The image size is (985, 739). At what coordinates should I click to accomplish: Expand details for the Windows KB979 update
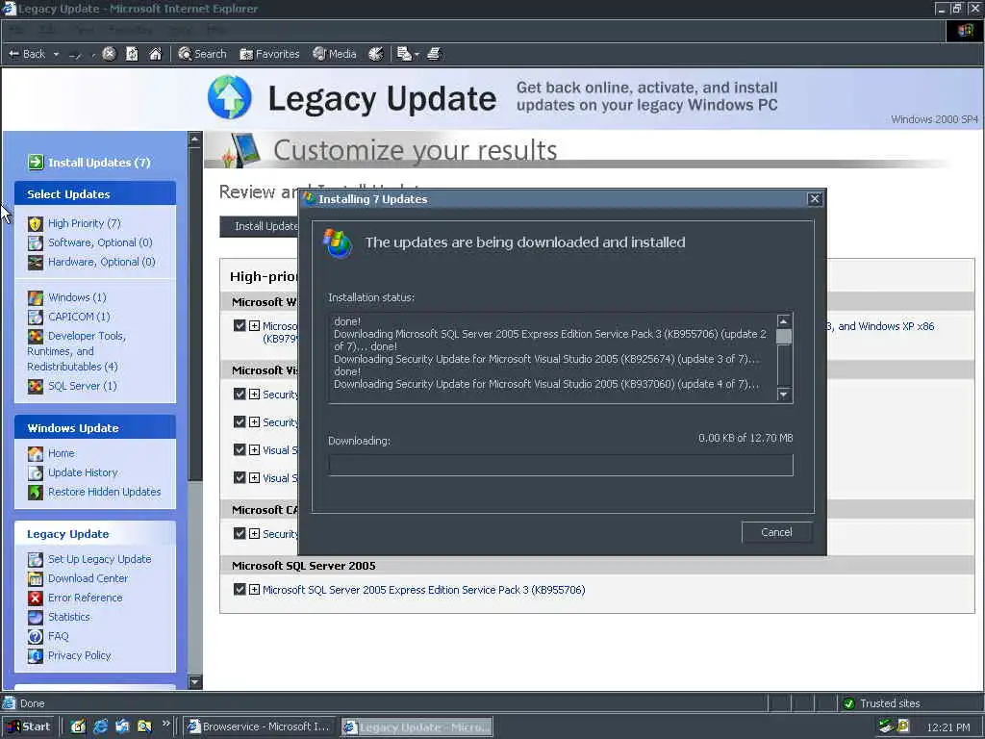coord(254,325)
